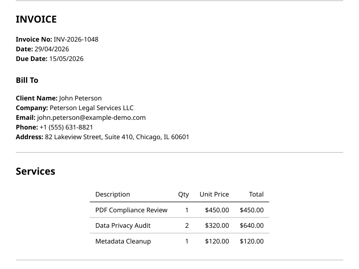The image size is (359, 269).
Task: Click the $320.00 unit price cell
Action: [x=217, y=226]
